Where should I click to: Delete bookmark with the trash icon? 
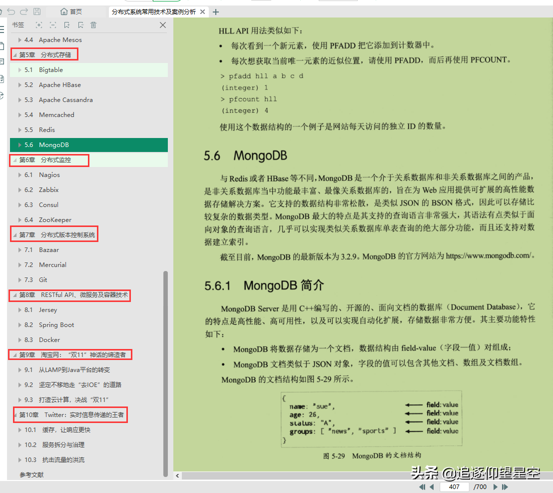93,25
